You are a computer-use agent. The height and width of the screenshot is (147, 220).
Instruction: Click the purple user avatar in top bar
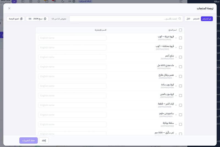pyautogui.click(x=14, y=1)
